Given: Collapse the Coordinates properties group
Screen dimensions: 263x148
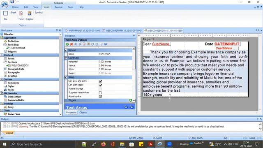Looking at the screenshot, I should pyautogui.click(x=66, y=58).
